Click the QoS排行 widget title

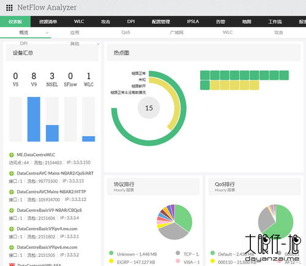pos(225,184)
